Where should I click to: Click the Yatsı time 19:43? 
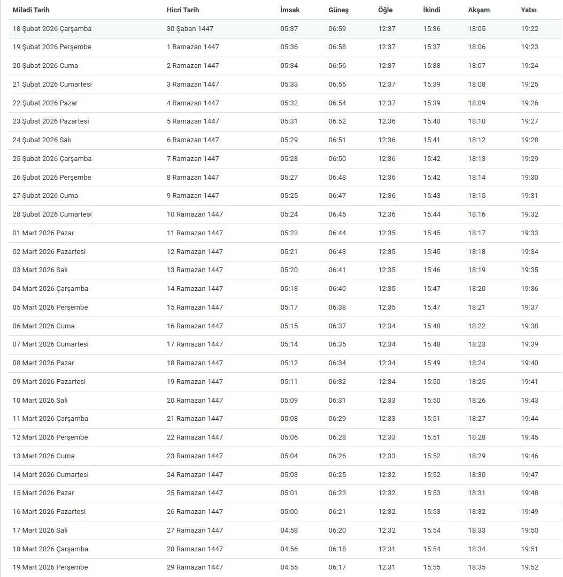[529, 401]
